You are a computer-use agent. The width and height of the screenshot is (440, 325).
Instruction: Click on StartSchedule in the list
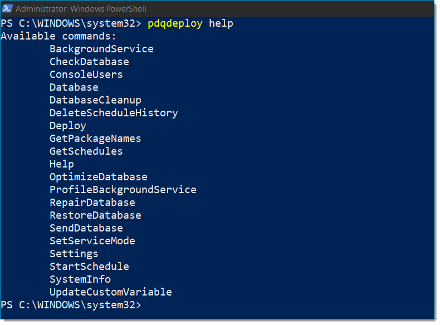coord(89,267)
